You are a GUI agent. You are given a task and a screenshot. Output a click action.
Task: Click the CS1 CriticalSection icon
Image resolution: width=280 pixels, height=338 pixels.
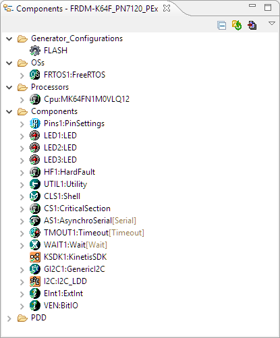point(35,208)
